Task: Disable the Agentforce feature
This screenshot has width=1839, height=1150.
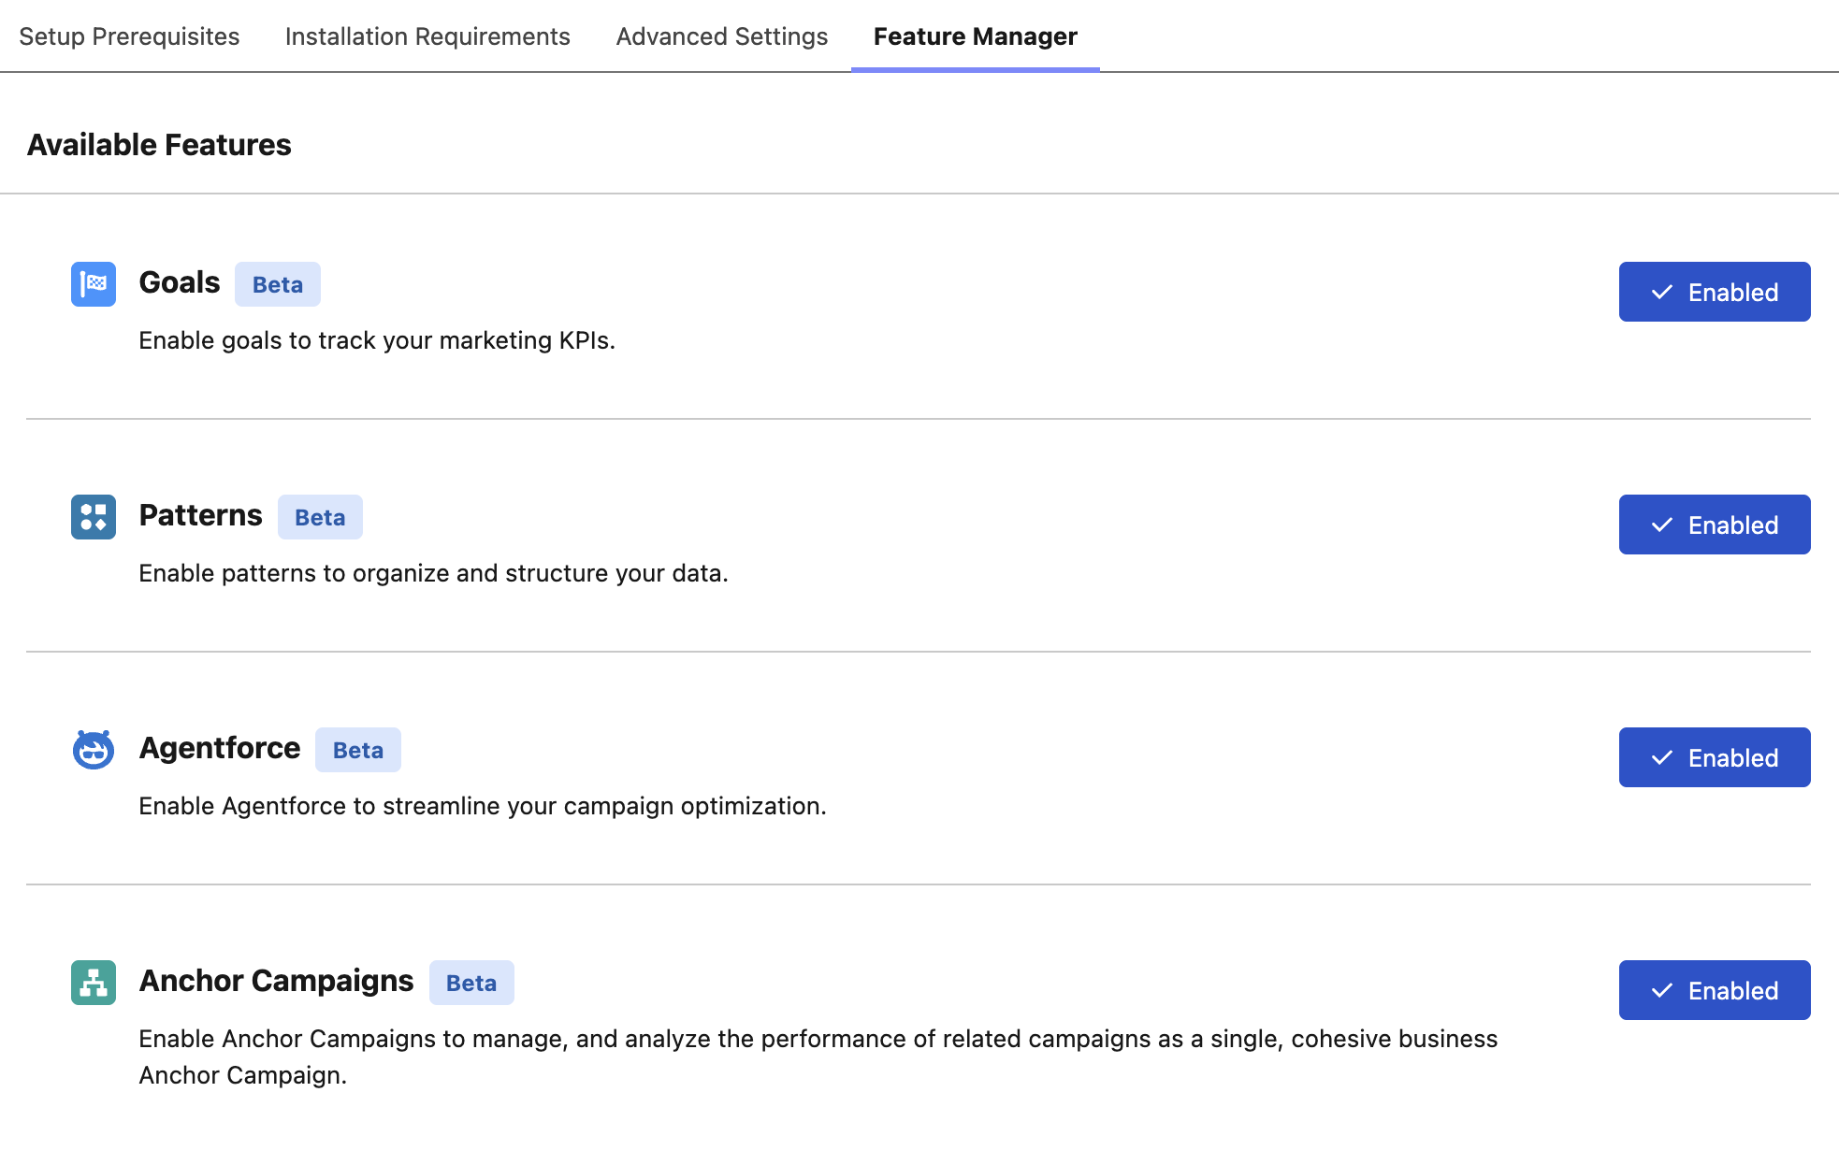Action: [x=1715, y=757]
